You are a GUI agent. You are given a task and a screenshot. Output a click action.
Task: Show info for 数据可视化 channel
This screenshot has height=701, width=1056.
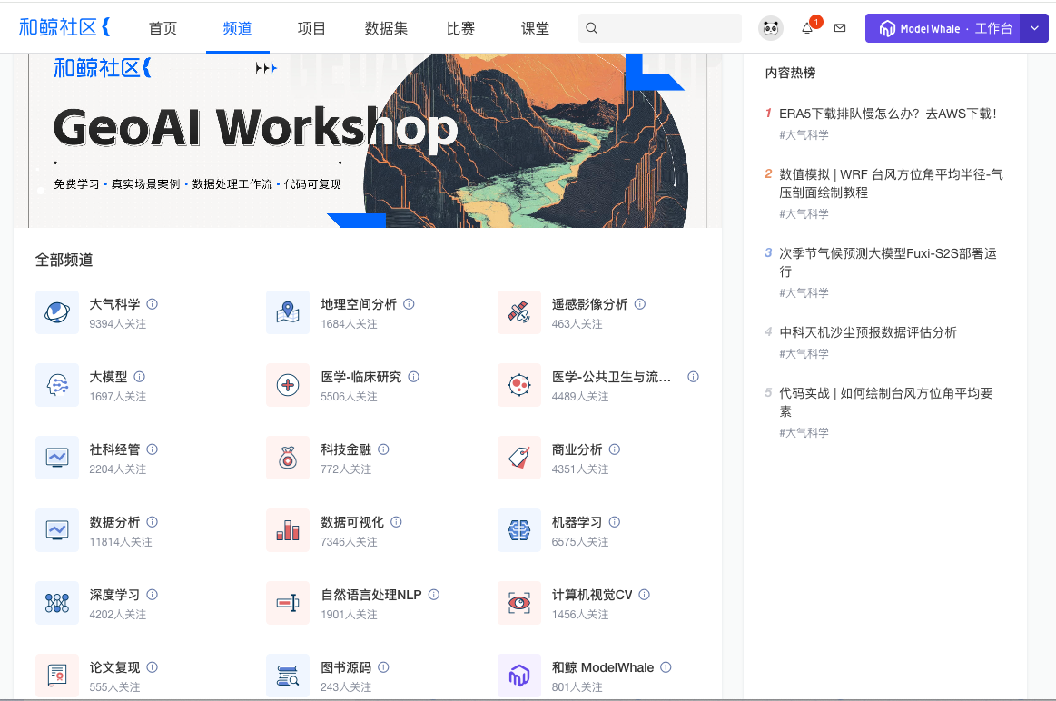tap(396, 522)
